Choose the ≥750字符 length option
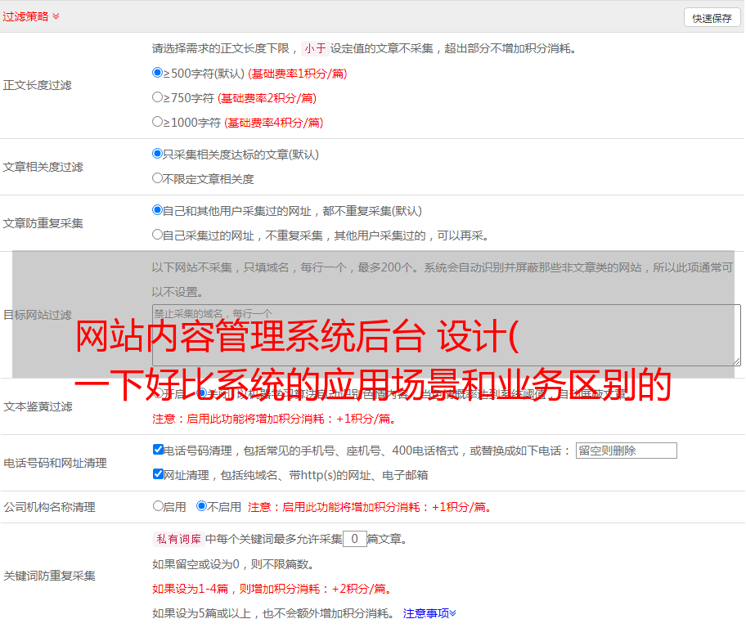 pos(158,97)
